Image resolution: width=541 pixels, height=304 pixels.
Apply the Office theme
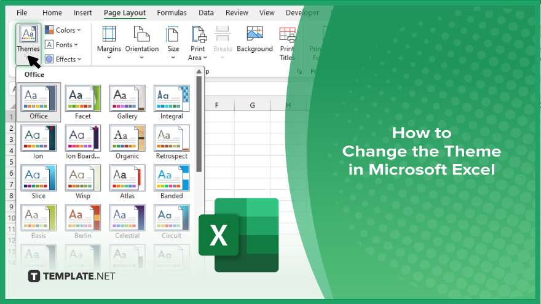(39, 102)
